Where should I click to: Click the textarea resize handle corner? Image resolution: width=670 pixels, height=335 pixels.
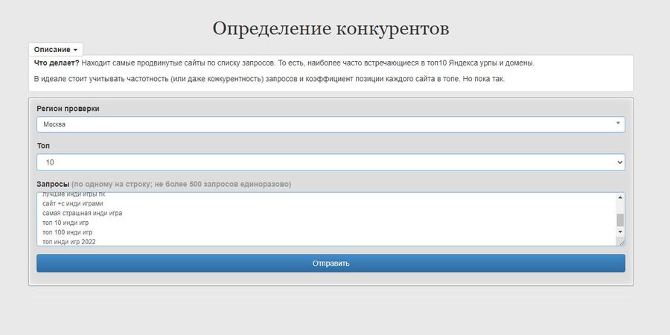[x=620, y=241]
